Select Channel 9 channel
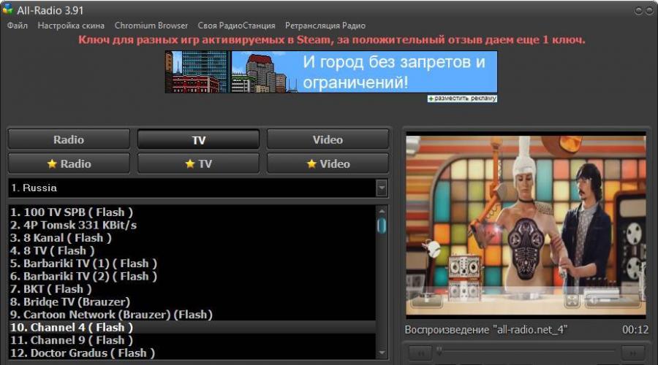This screenshot has width=658, height=365. pos(192,340)
